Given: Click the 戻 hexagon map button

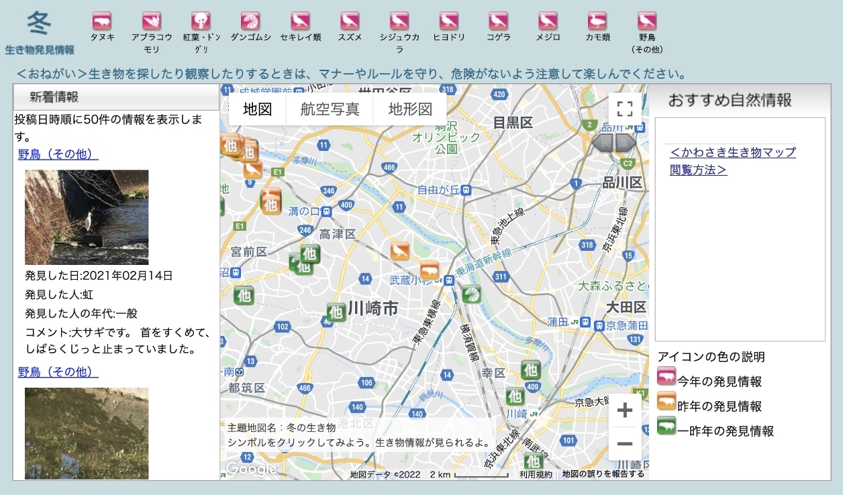Looking at the screenshot, I should click(603, 142).
